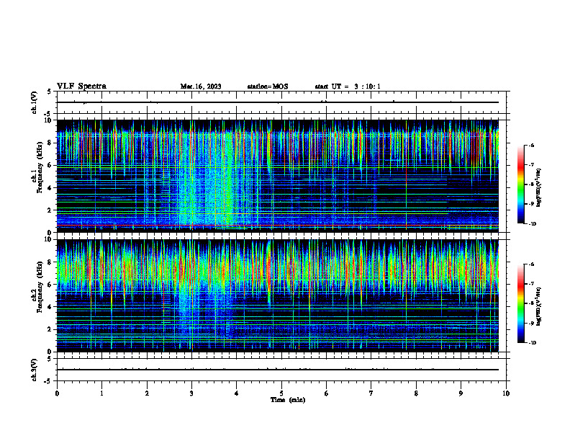Viewport: 570px width, 441px height.
Task: Click the time axis tick label "8"
Action: click(416, 393)
